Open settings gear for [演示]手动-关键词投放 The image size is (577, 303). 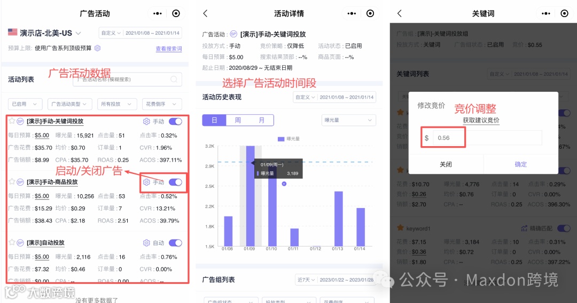[x=146, y=121]
